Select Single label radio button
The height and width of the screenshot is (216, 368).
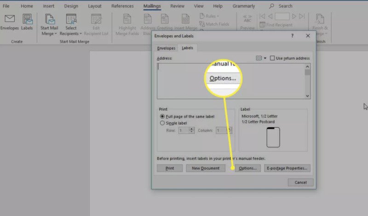pos(162,123)
